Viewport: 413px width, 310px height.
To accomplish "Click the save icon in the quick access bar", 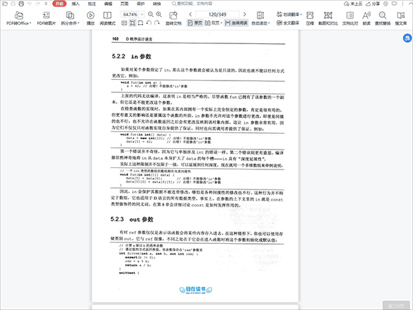I will pyautogui.click(x=13, y=3).
